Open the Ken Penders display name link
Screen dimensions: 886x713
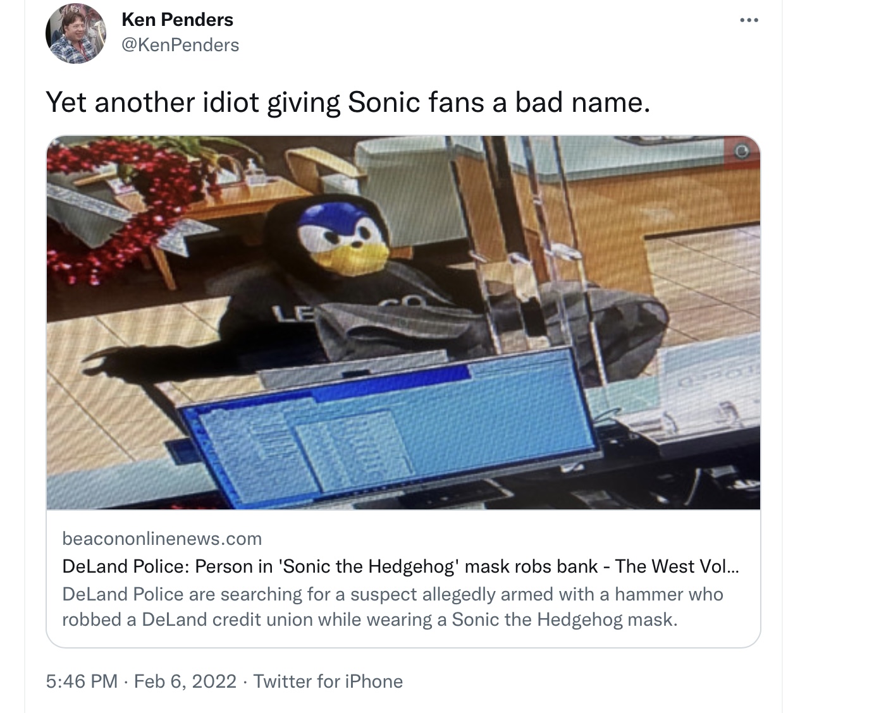click(177, 20)
